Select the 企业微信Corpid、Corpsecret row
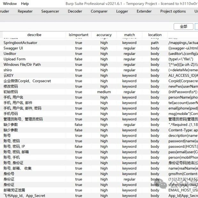 point(99,81)
